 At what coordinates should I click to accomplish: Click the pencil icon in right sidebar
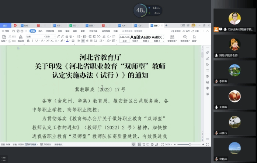[207, 59]
